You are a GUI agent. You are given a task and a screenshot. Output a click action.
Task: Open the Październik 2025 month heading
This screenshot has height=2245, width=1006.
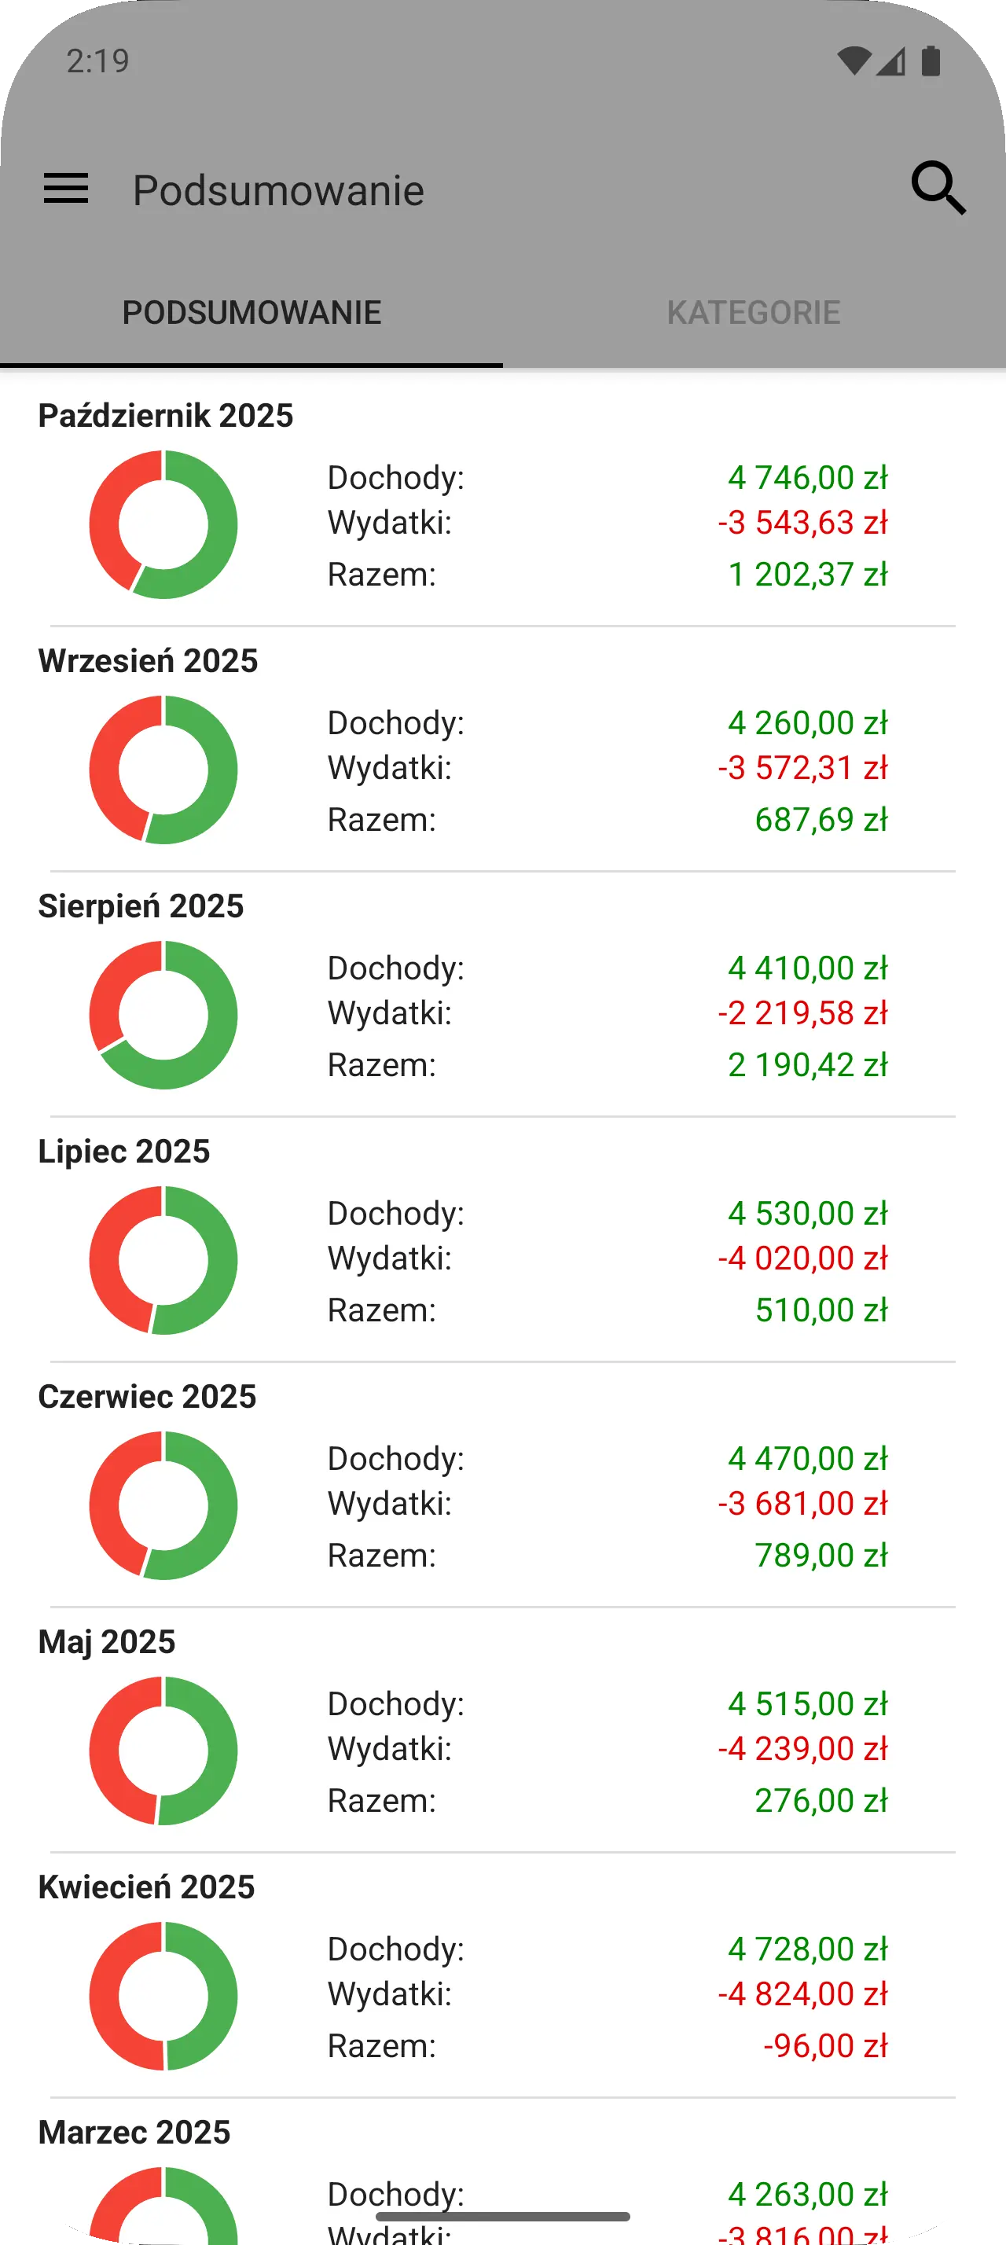tap(166, 416)
